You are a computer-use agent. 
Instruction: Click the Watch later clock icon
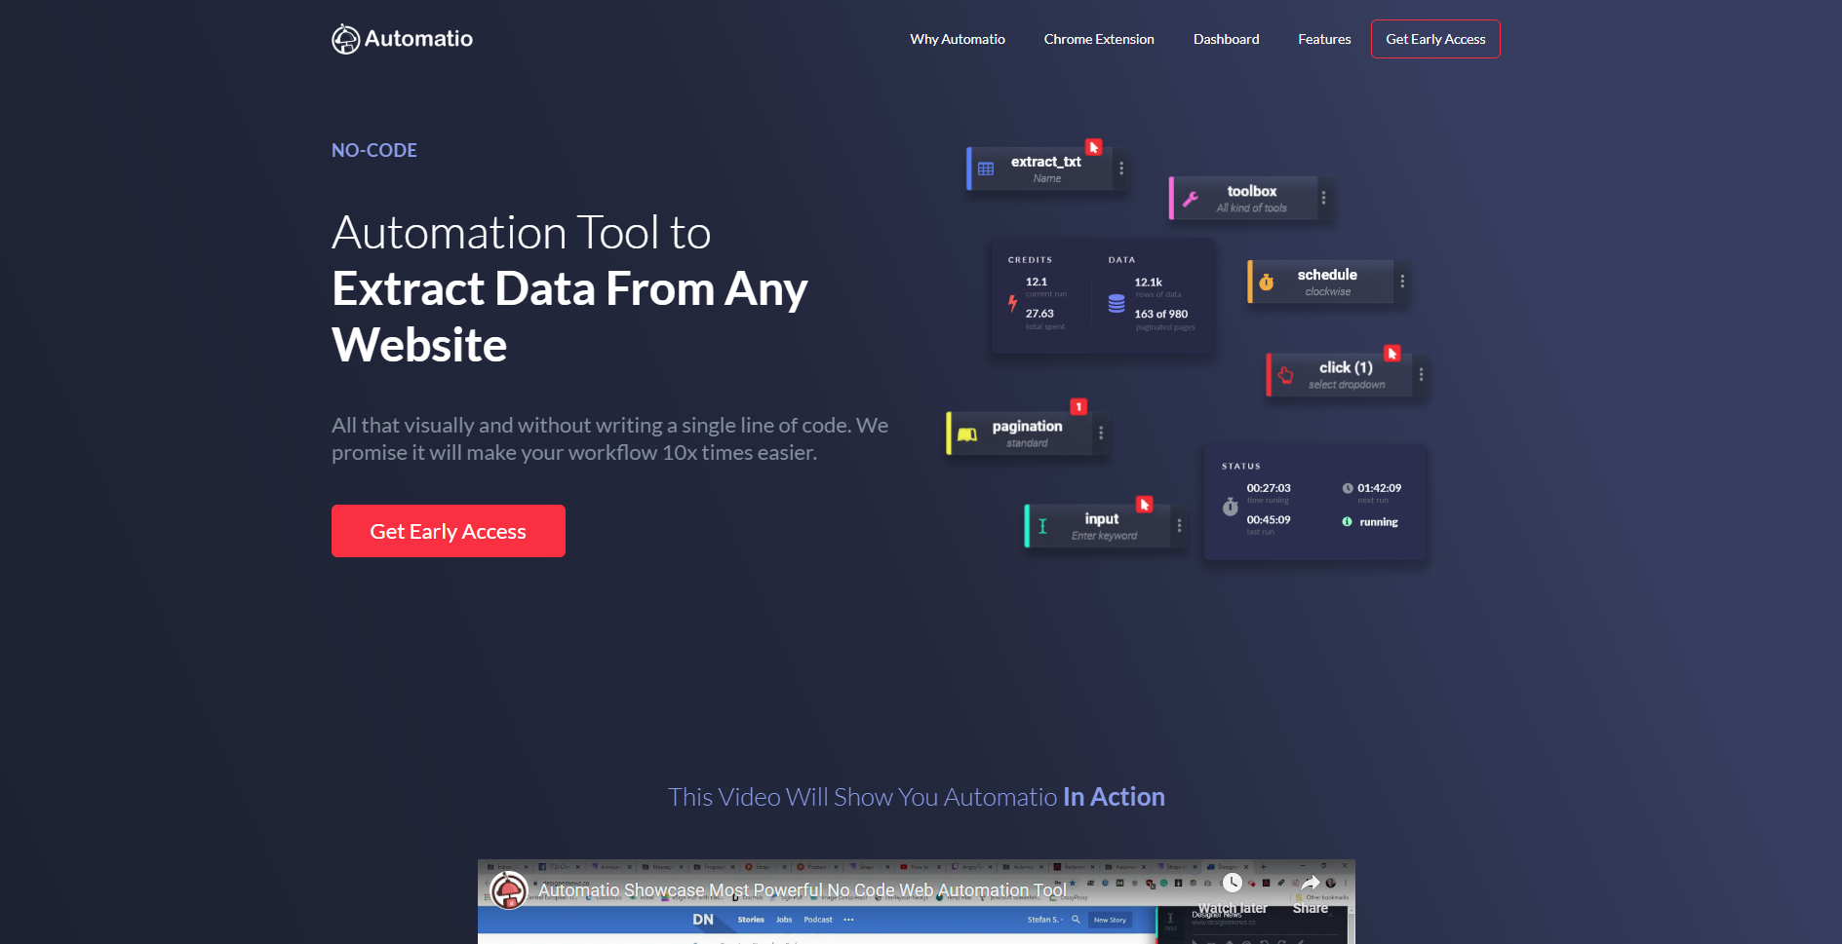pos(1233,883)
